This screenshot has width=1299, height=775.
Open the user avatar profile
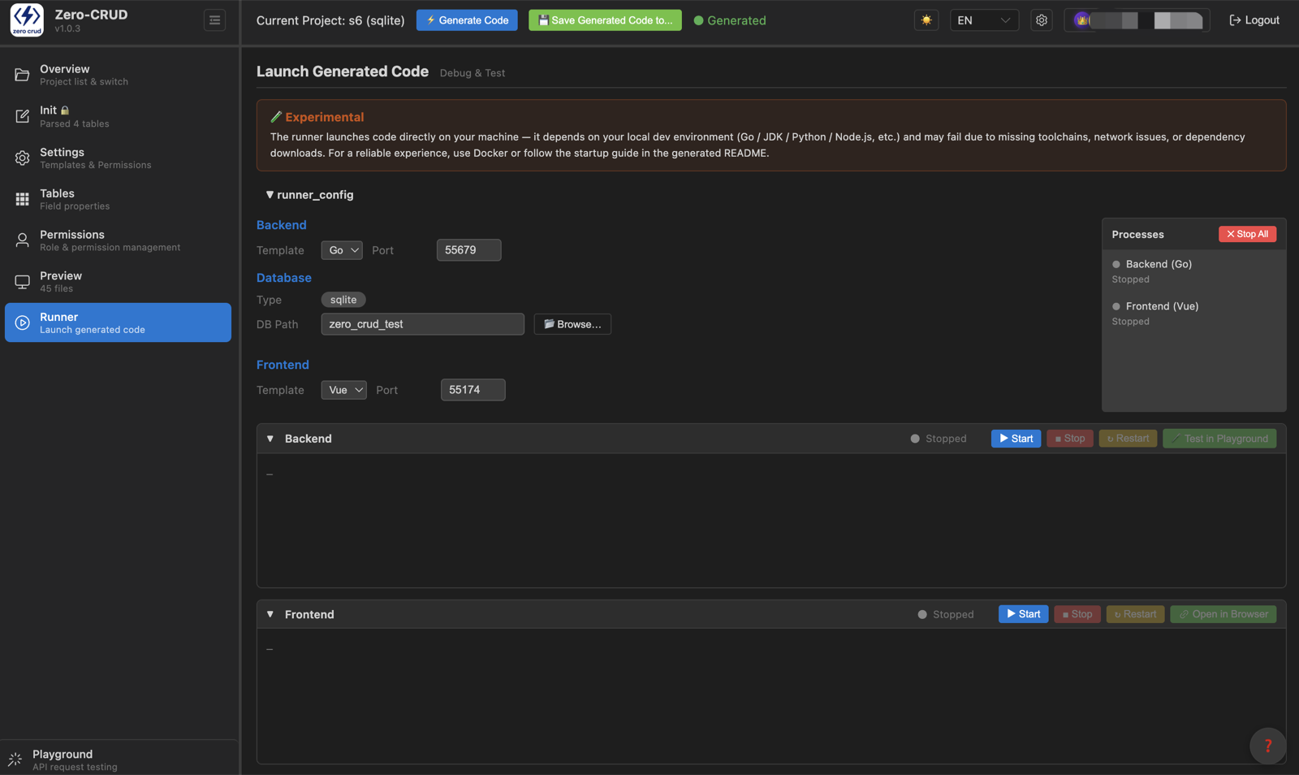tap(1137, 20)
